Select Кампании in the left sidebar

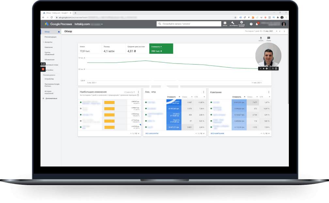(x=49, y=47)
